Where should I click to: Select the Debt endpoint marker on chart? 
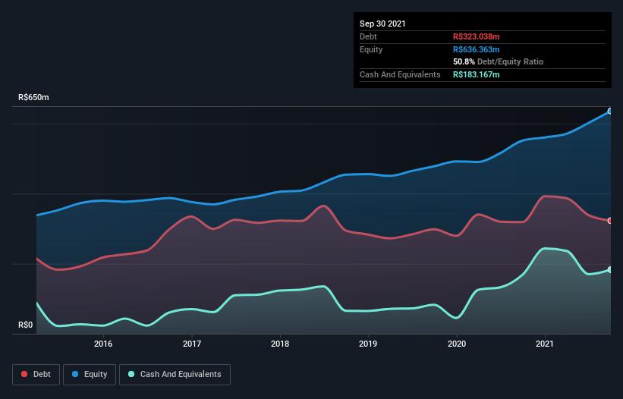pyautogui.click(x=610, y=221)
